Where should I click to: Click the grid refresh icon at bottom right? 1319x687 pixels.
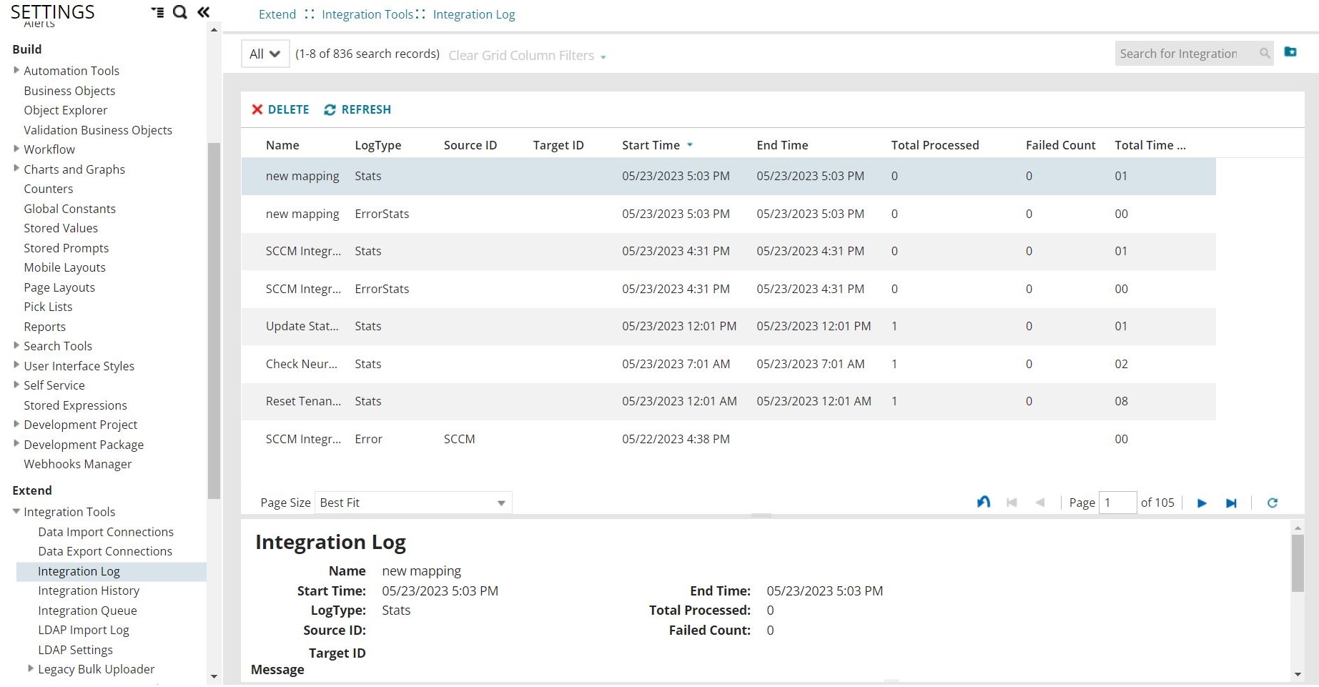coord(1273,503)
